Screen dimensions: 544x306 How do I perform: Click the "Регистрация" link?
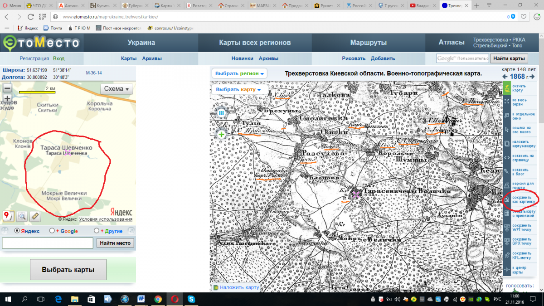pos(34,58)
